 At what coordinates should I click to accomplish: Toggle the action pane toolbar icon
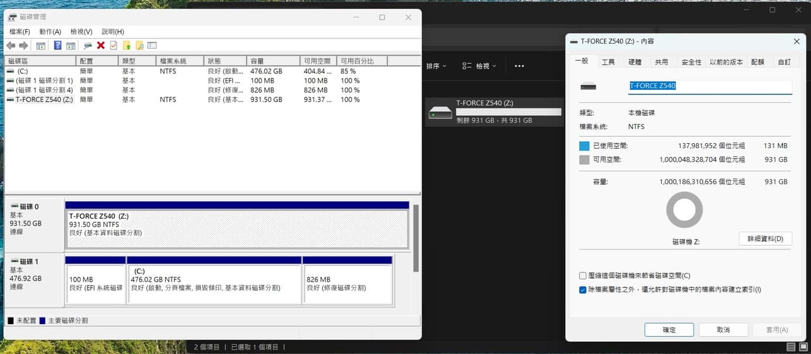coord(71,46)
